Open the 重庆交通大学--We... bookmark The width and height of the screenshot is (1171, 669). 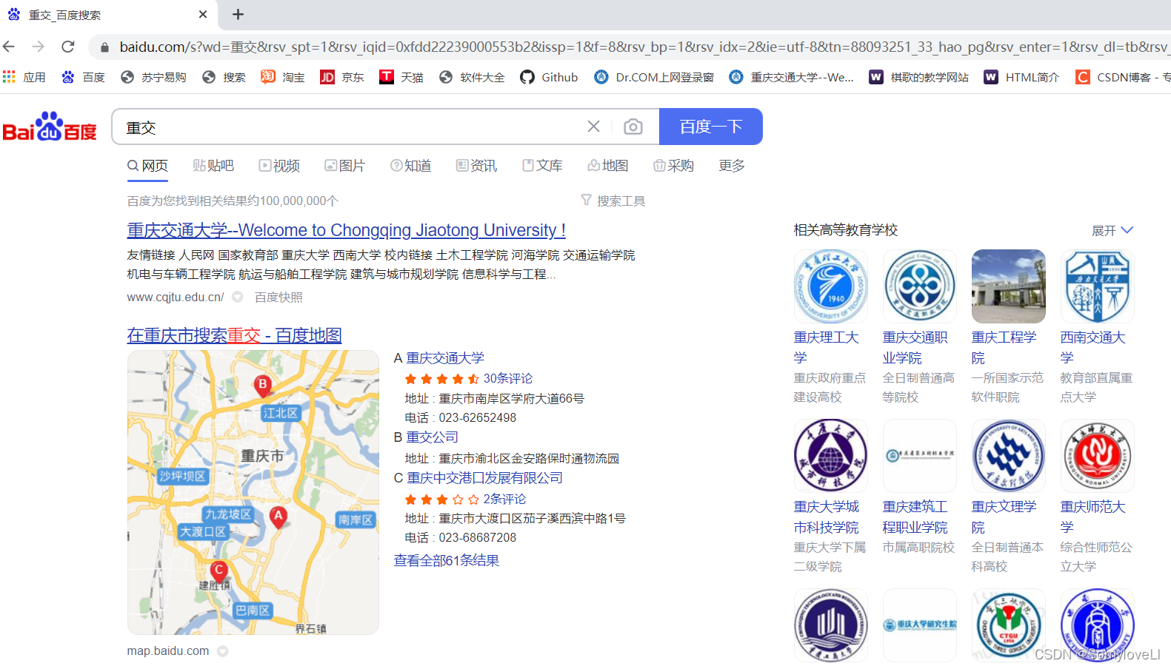791,77
